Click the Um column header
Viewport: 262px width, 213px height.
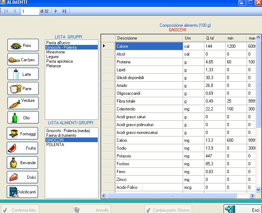coord(193,38)
